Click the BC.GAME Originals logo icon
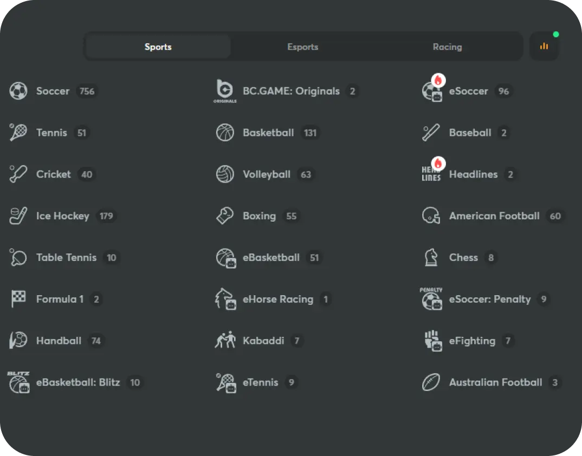 tap(225, 91)
